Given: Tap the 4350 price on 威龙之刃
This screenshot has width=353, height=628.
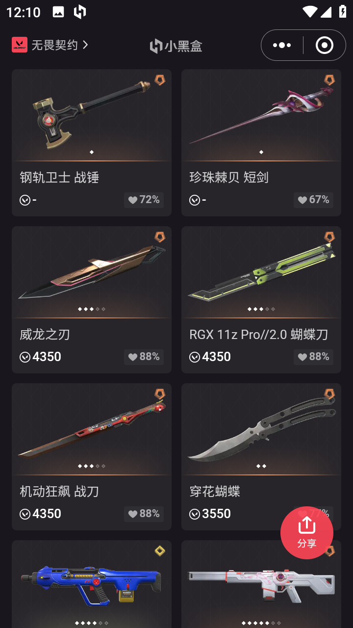Looking at the screenshot, I should (x=41, y=357).
